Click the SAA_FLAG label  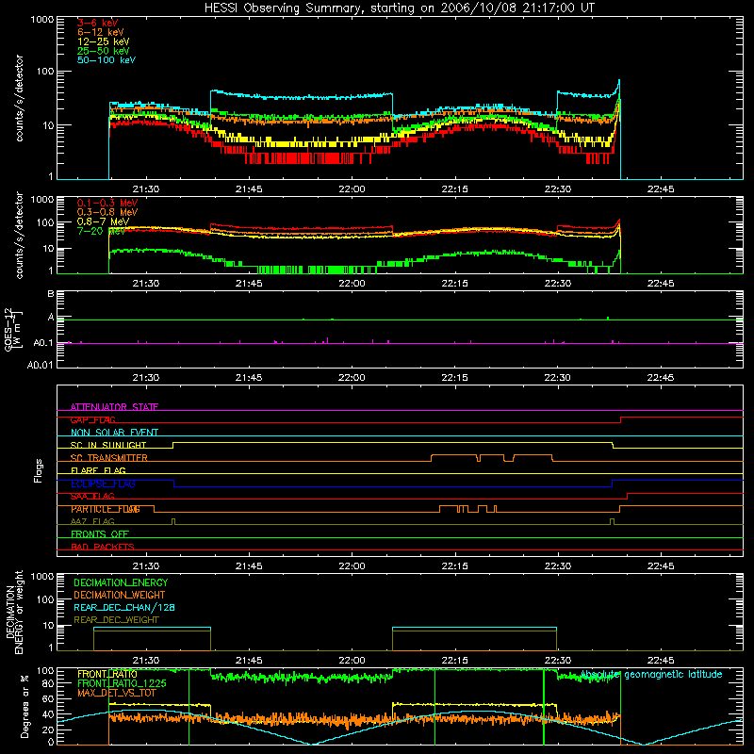click(x=92, y=496)
